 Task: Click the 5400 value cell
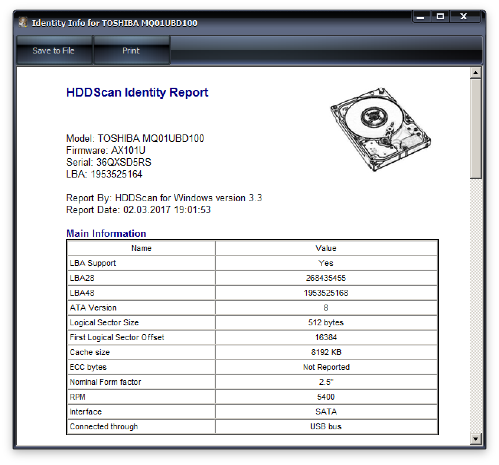(326, 397)
